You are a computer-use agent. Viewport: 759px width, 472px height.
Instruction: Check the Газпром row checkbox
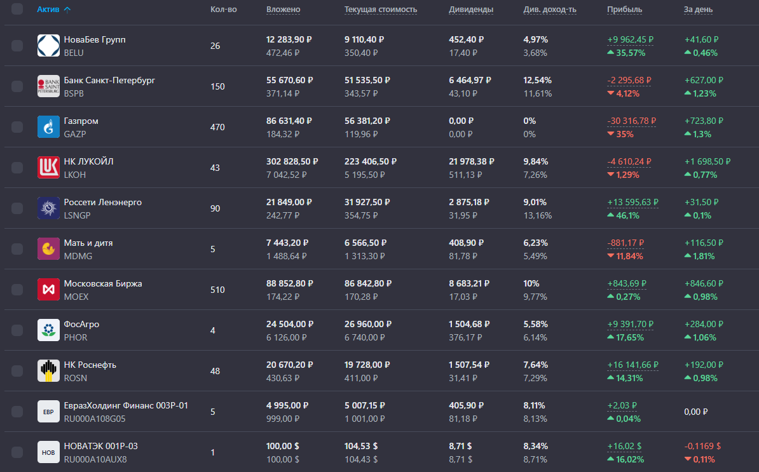tap(17, 126)
